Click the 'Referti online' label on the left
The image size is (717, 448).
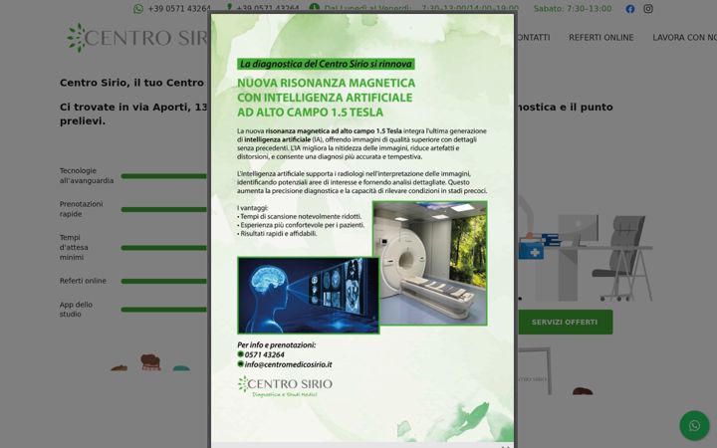83,281
